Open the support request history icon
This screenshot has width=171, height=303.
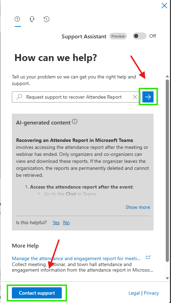46,19
